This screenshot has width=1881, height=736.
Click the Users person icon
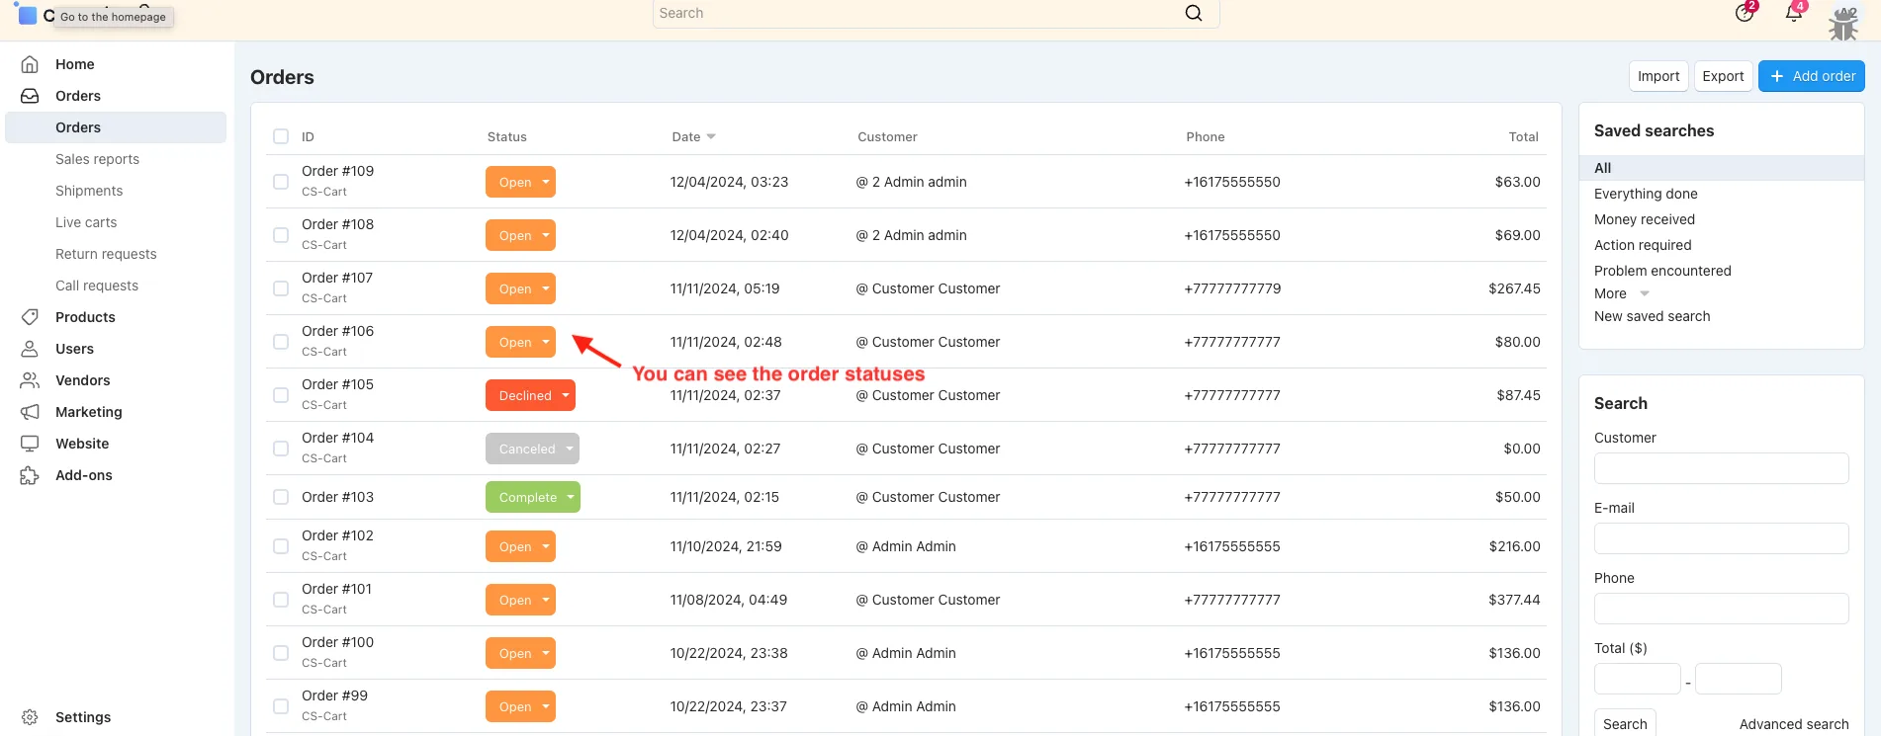click(x=30, y=349)
